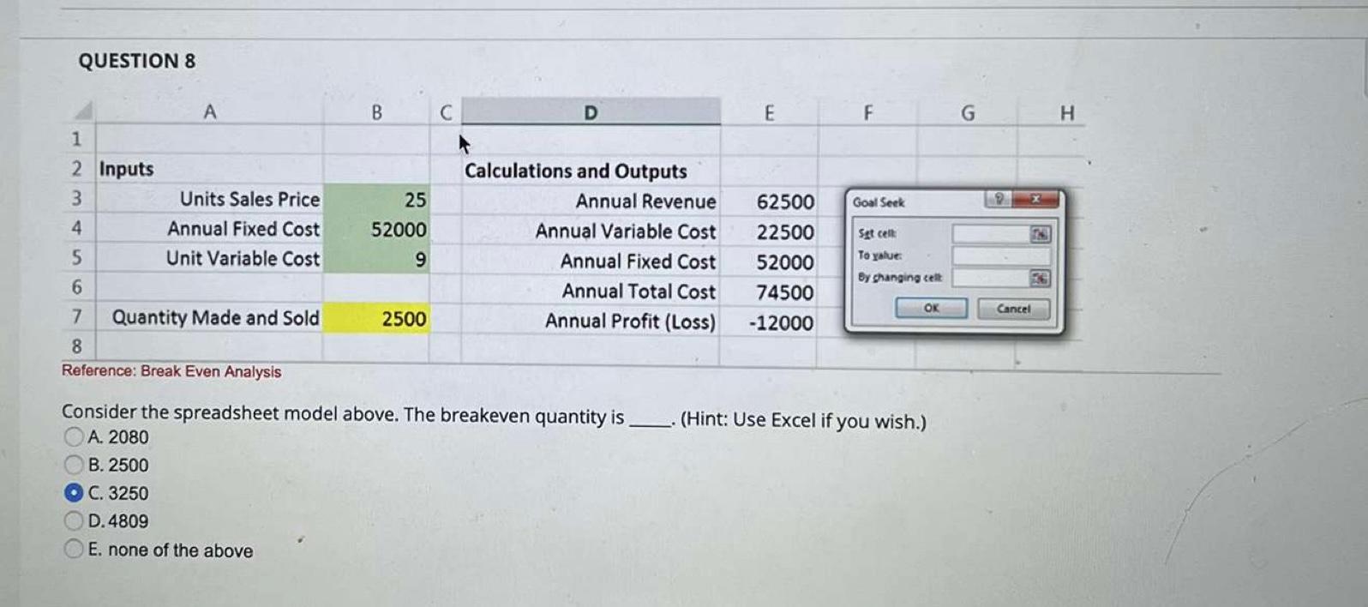Click the Annual Fixed Cost output 52000 in column E
Viewport: 1368px width, 607px height.
tap(785, 262)
